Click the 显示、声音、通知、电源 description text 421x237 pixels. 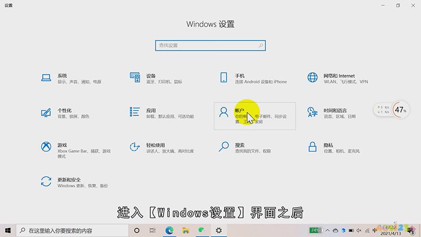coord(79,82)
